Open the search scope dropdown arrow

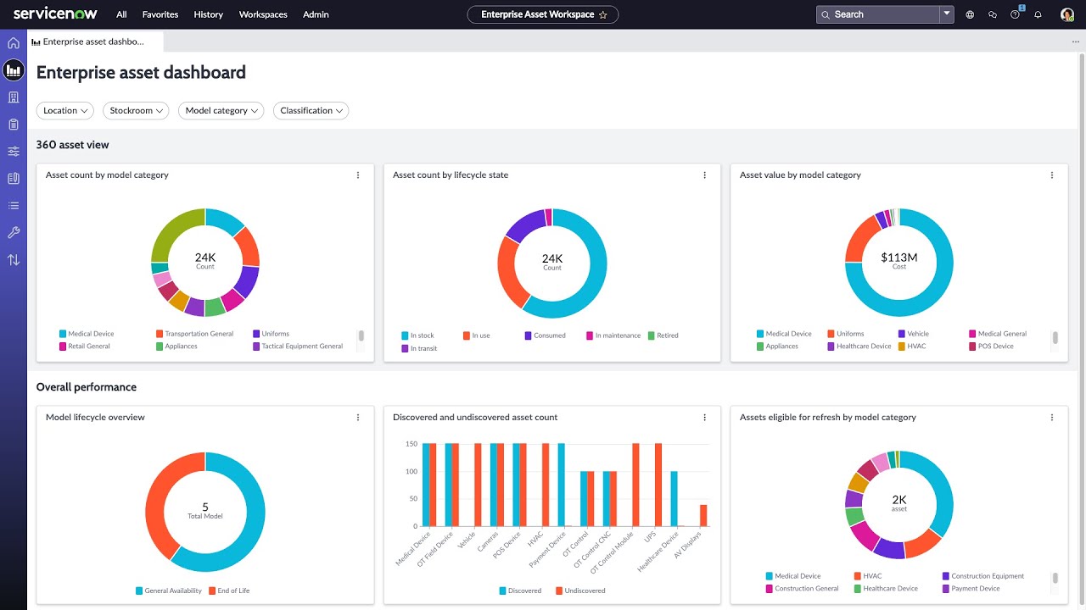947,14
